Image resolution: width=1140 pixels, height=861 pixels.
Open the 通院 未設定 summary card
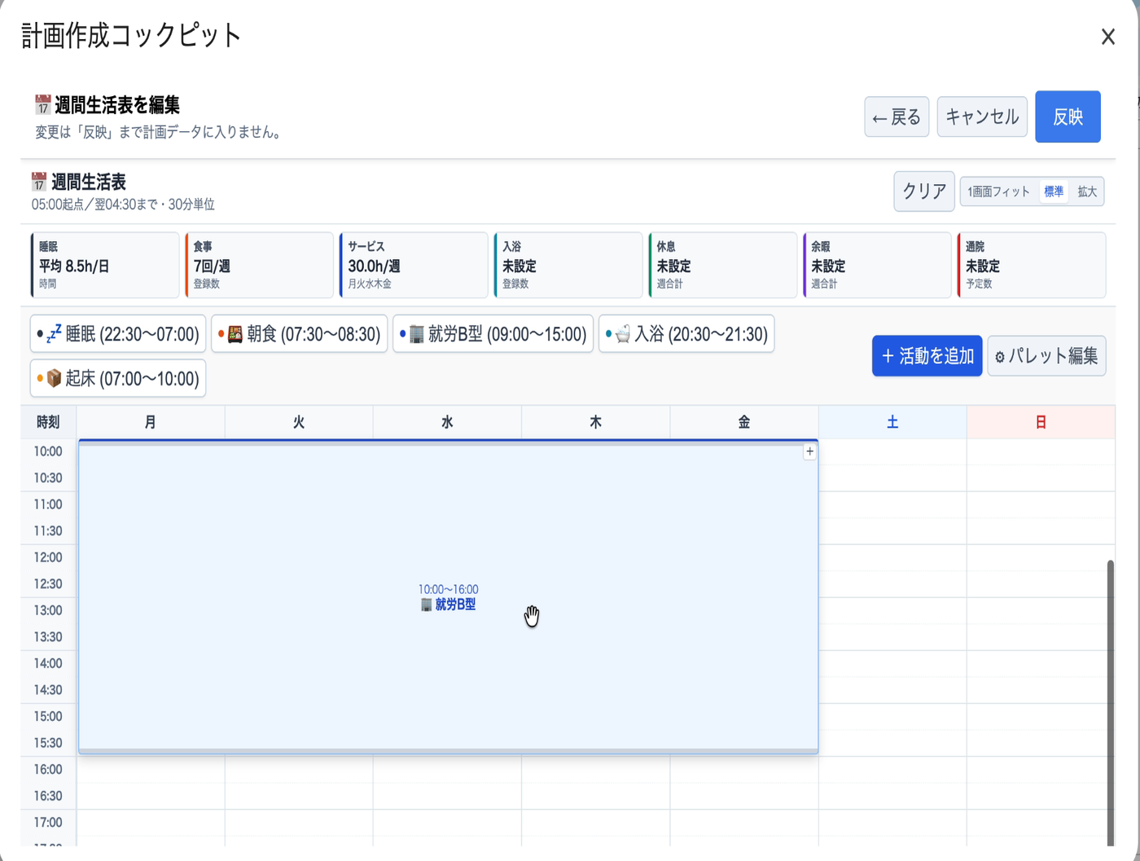point(1032,266)
